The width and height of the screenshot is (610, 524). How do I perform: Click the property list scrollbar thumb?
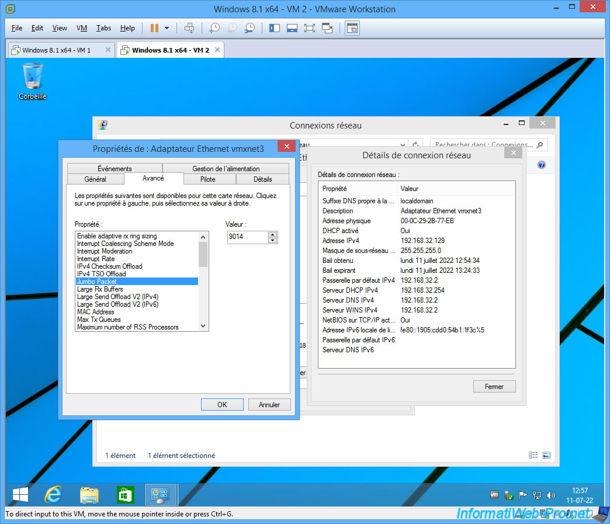point(203,255)
